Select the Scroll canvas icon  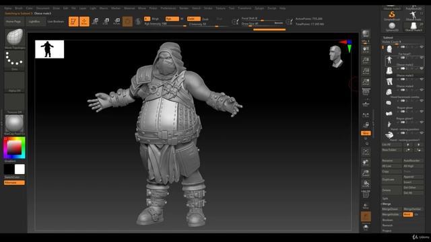366,50
